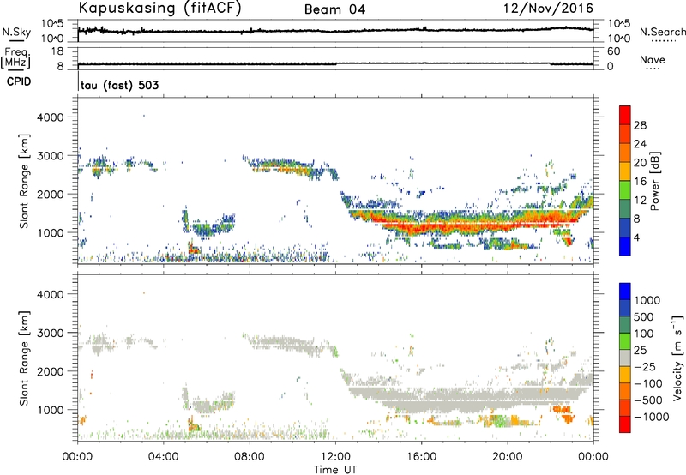This screenshot has width=686, height=475.
Task: Click the 18 tick on the frequency axis
Action: click(x=57, y=51)
